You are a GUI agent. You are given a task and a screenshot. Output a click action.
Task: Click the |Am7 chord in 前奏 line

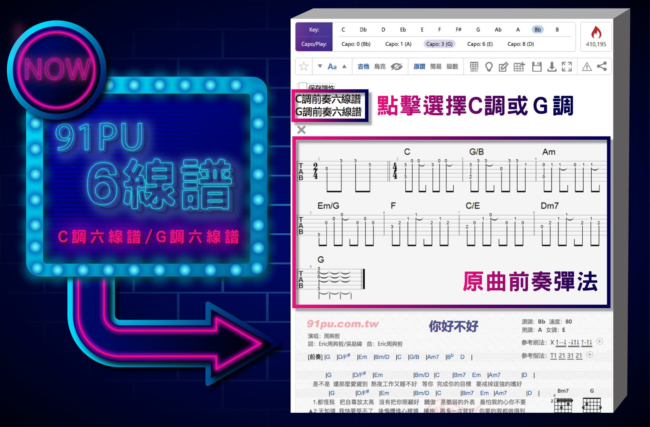coord(432,357)
